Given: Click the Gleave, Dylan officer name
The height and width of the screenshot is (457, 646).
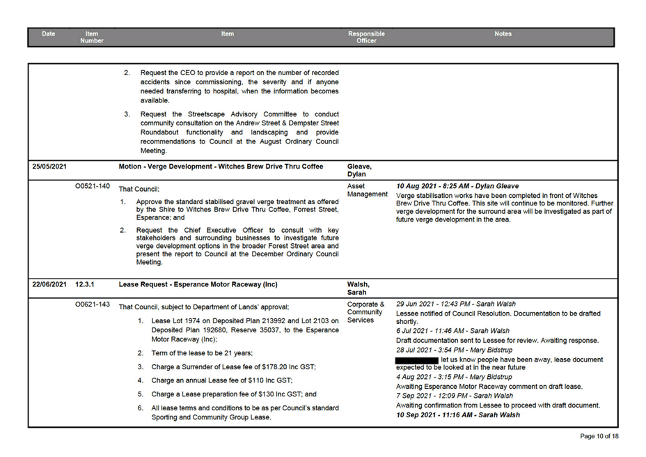Looking at the screenshot, I should (x=359, y=171).
